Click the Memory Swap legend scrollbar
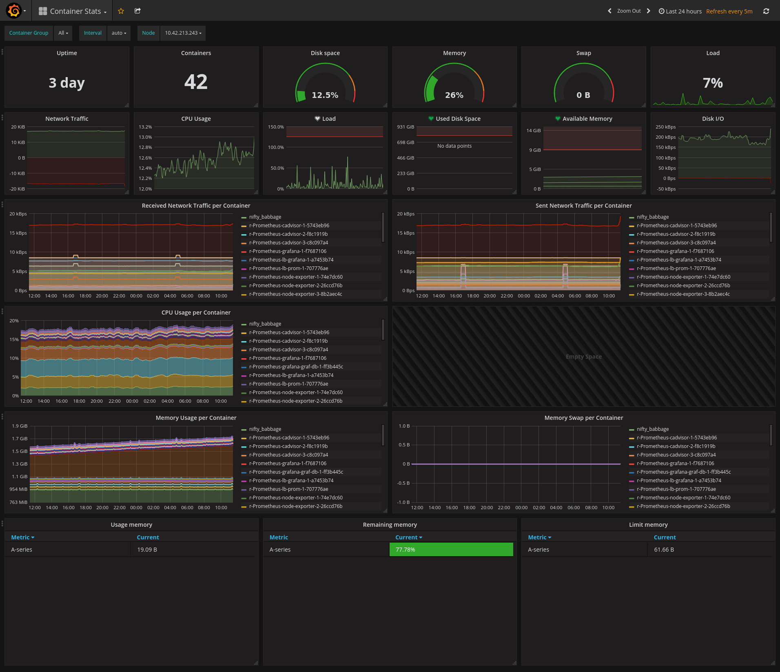 click(771, 435)
